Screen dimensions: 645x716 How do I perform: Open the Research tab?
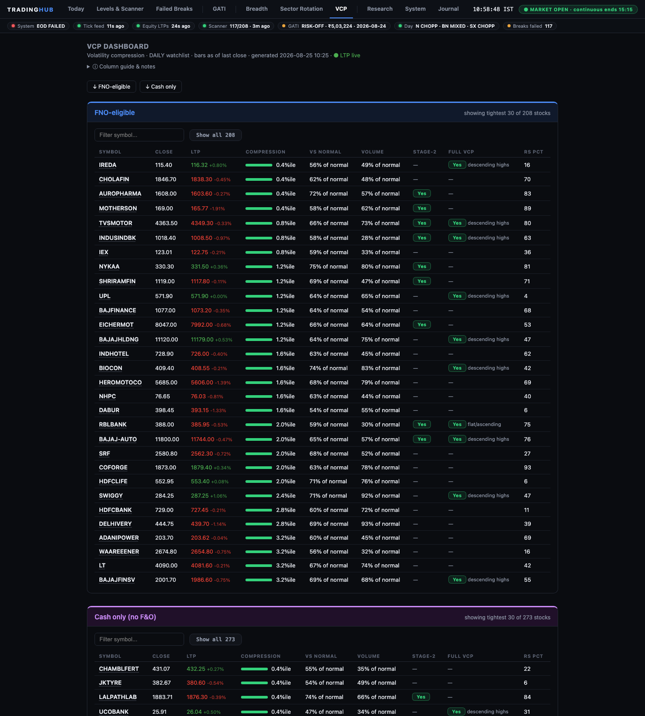point(380,9)
